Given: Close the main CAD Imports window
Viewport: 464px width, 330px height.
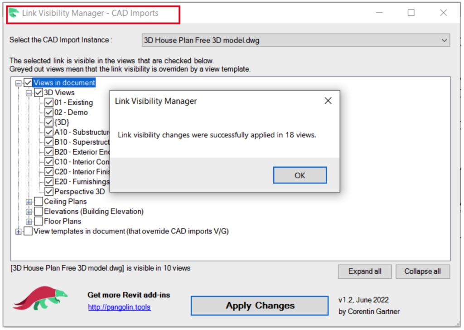Looking at the screenshot, I should pos(443,13).
